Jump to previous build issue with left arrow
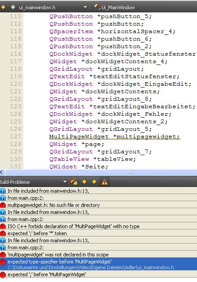This screenshot has width=197, height=282. 84,182
